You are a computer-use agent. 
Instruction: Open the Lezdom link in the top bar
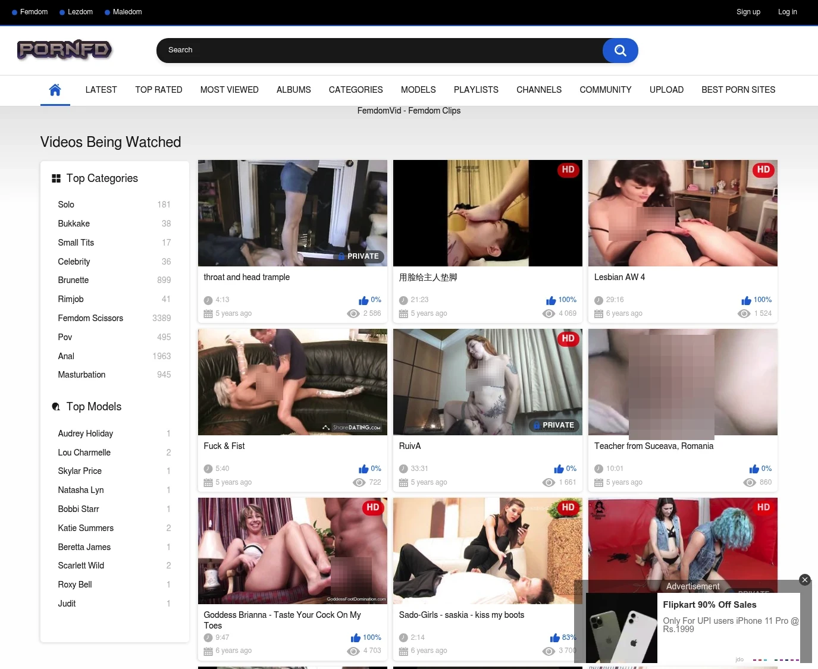80,12
